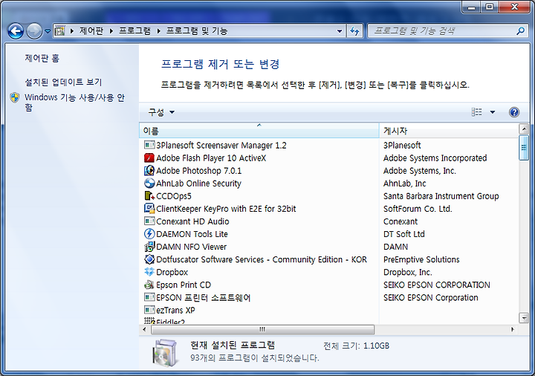This screenshot has width=535, height=376.
Task: Click publisher DT Soft Ltd
Action: [x=404, y=234]
